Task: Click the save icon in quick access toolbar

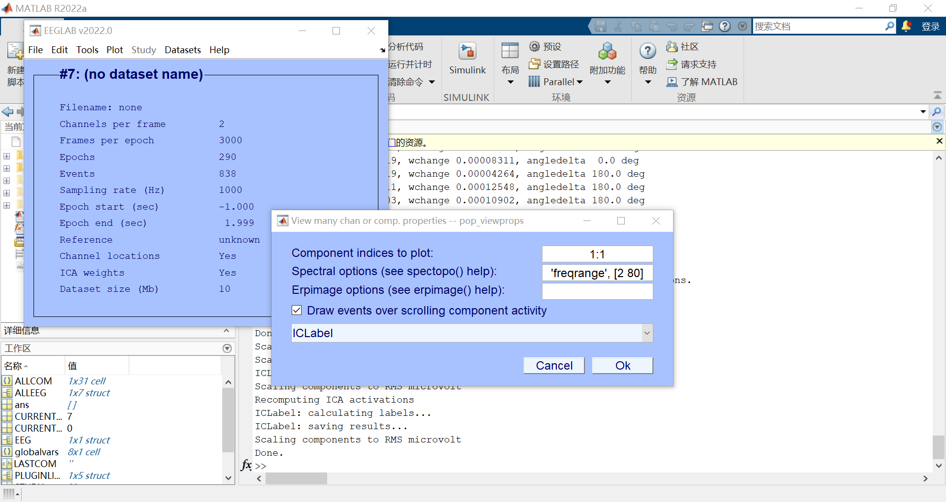Action: [x=600, y=26]
